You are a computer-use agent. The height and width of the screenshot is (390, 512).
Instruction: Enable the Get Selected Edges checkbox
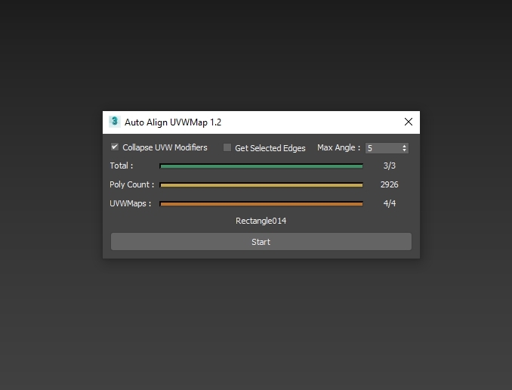pyautogui.click(x=227, y=148)
